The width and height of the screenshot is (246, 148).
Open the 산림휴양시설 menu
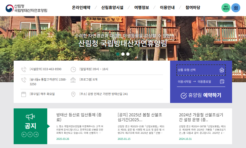pos(112,7)
